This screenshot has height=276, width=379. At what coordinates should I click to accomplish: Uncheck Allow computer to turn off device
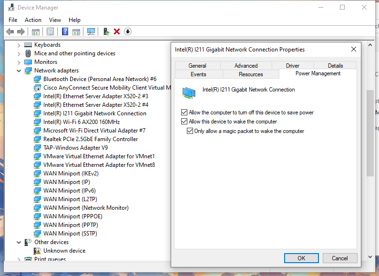[184, 112]
